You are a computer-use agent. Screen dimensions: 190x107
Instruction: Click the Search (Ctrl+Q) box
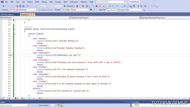click(x=111, y=2)
